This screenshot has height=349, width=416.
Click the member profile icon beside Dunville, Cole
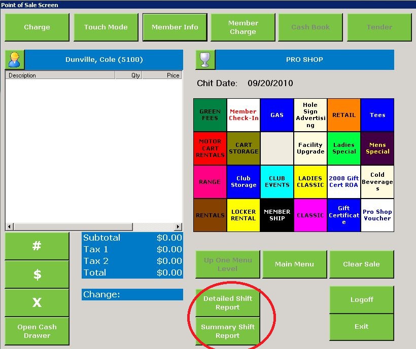14,59
